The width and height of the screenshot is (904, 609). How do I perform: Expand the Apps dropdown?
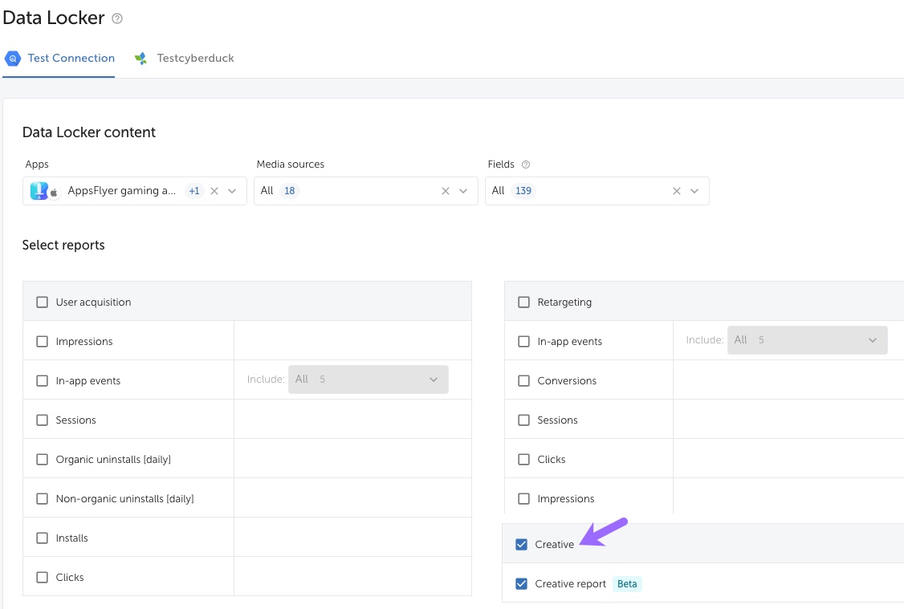tap(232, 191)
